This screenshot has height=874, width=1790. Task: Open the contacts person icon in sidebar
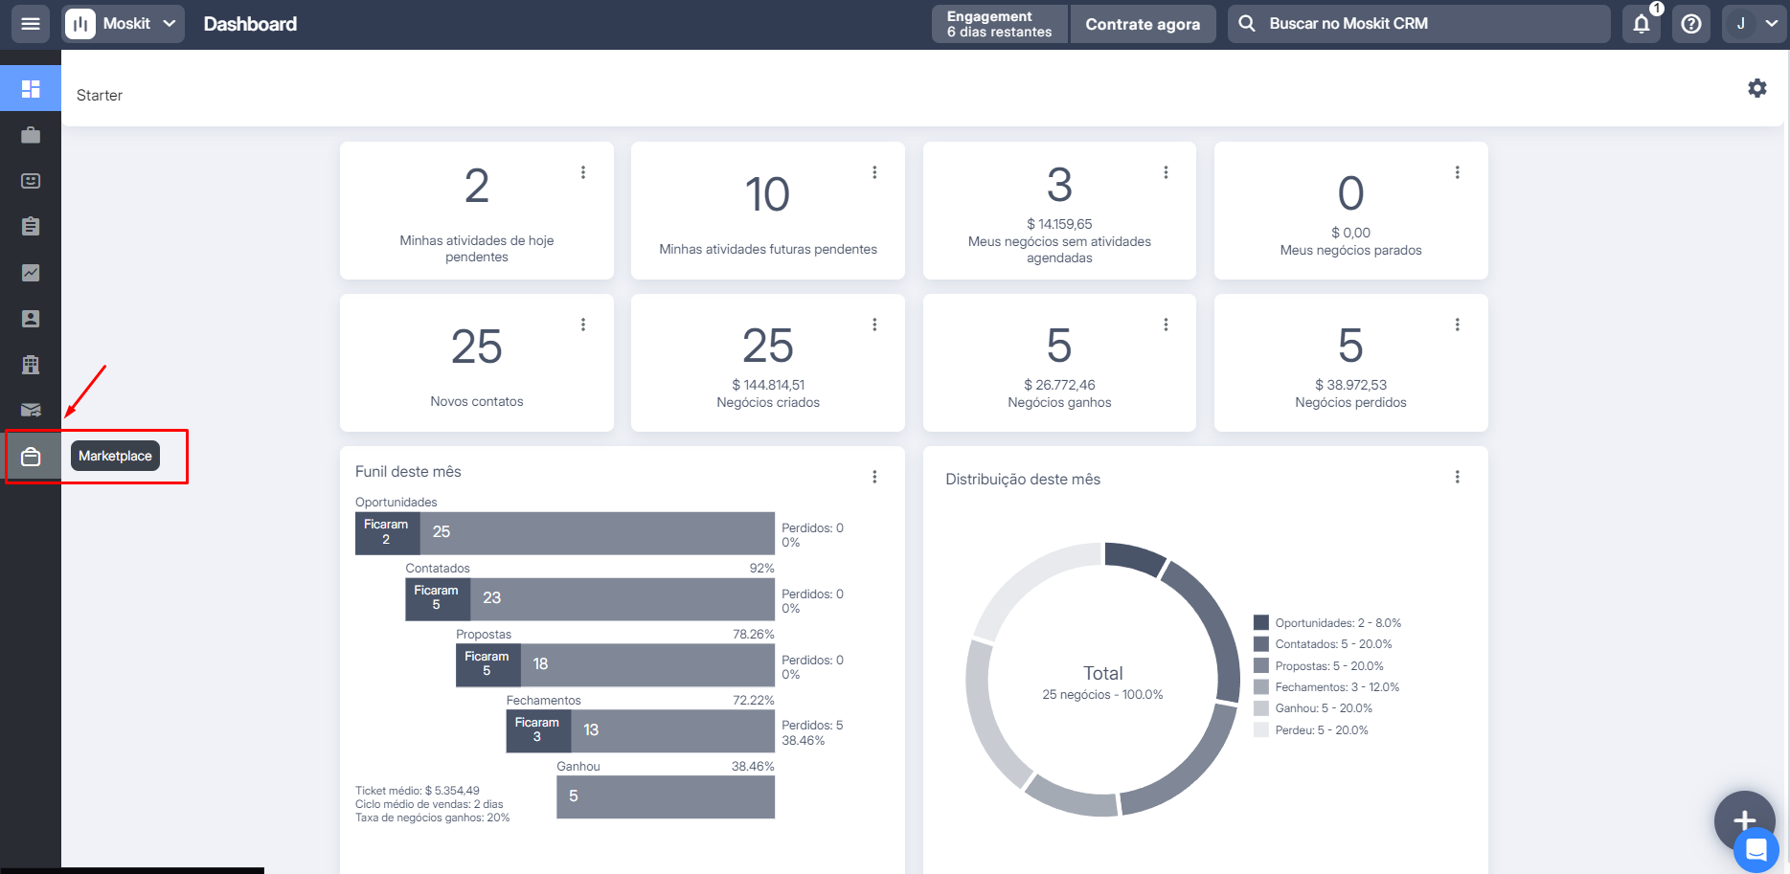point(31,319)
